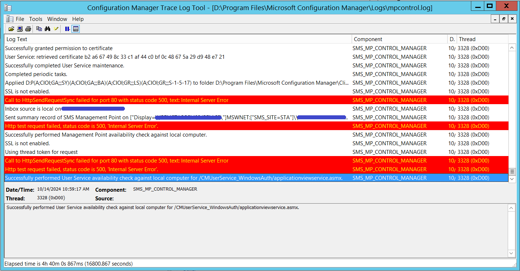
Task: Pause log monitoring with the pause icon
Action: tap(67, 29)
